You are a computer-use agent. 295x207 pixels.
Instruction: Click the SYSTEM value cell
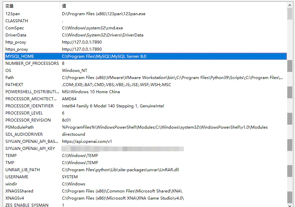70,177
